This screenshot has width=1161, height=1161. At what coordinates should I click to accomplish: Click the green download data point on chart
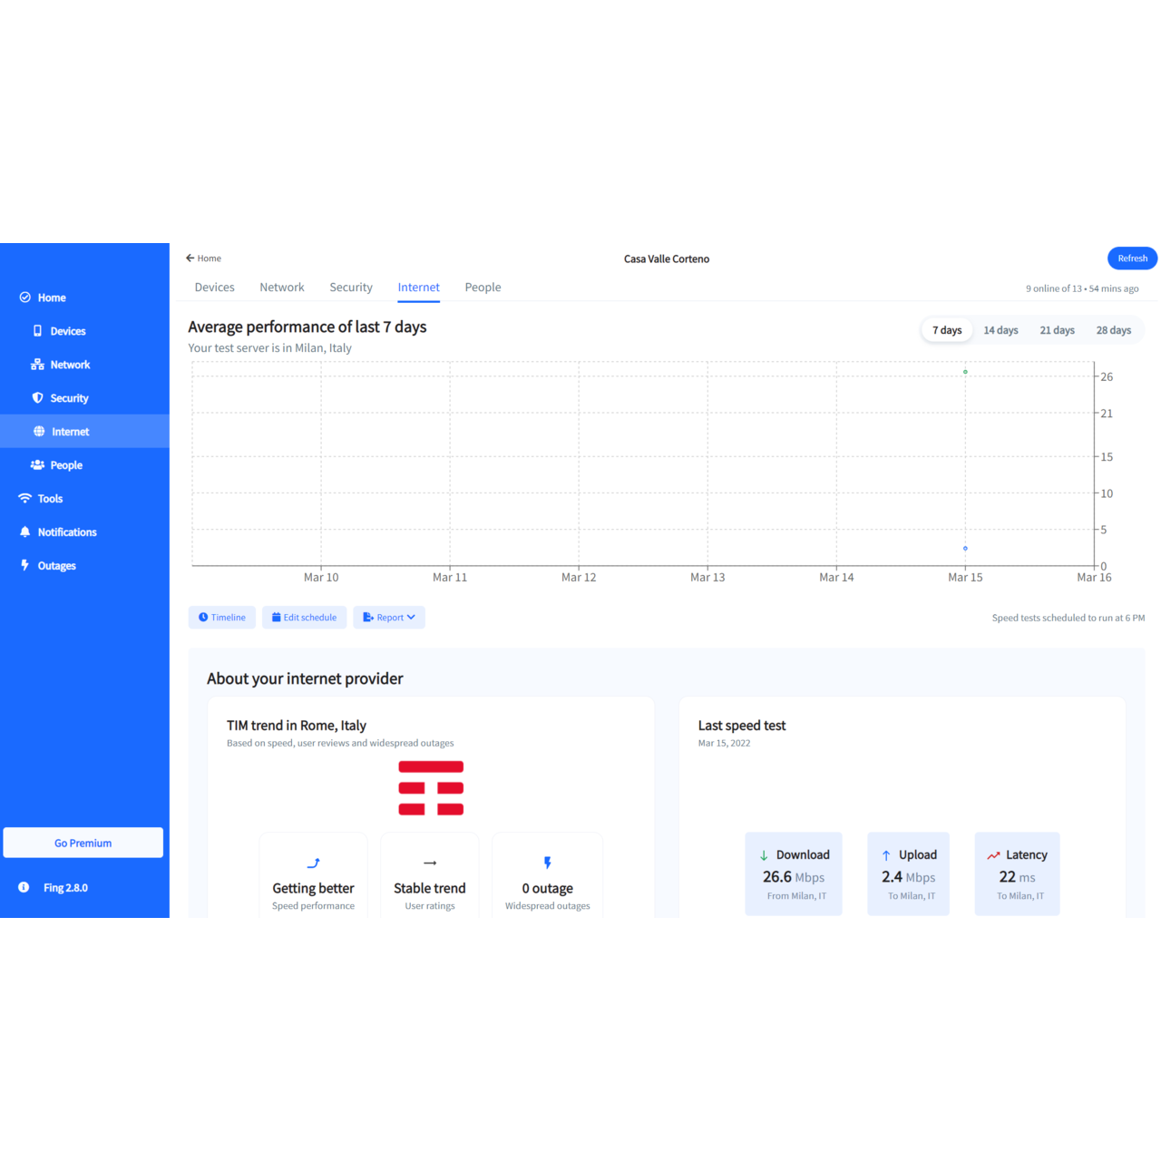pyautogui.click(x=965, y=372)
